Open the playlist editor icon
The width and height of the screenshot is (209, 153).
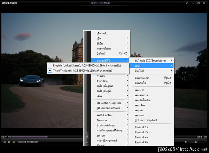click(x=14, y=142)
